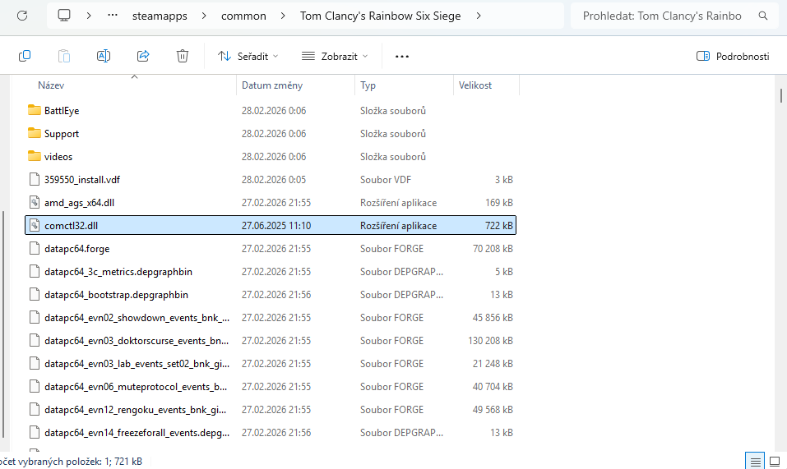Expand chevron after Tom Clancy's Rainbow Six Siege
The width and height of the screenshot is (787, 469).
pyautogui.click(x=479, y=16)
